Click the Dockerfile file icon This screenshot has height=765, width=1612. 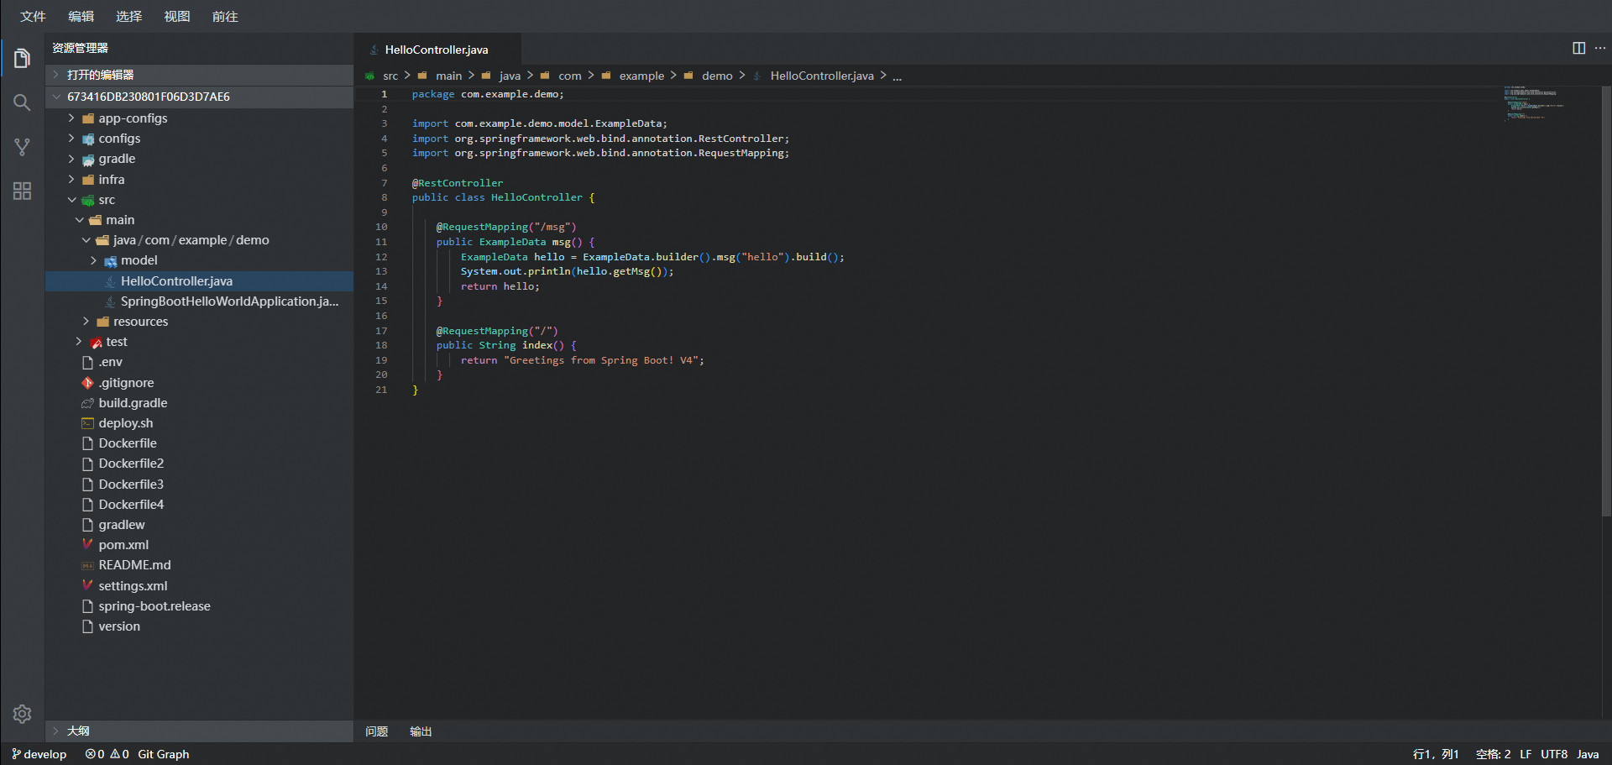(x=87, y=443)
